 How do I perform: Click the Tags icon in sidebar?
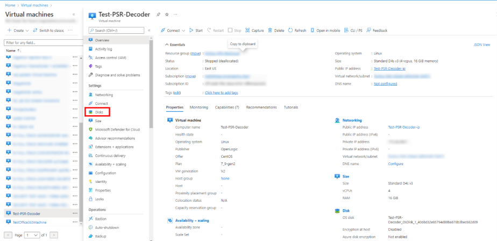[91, 66]
